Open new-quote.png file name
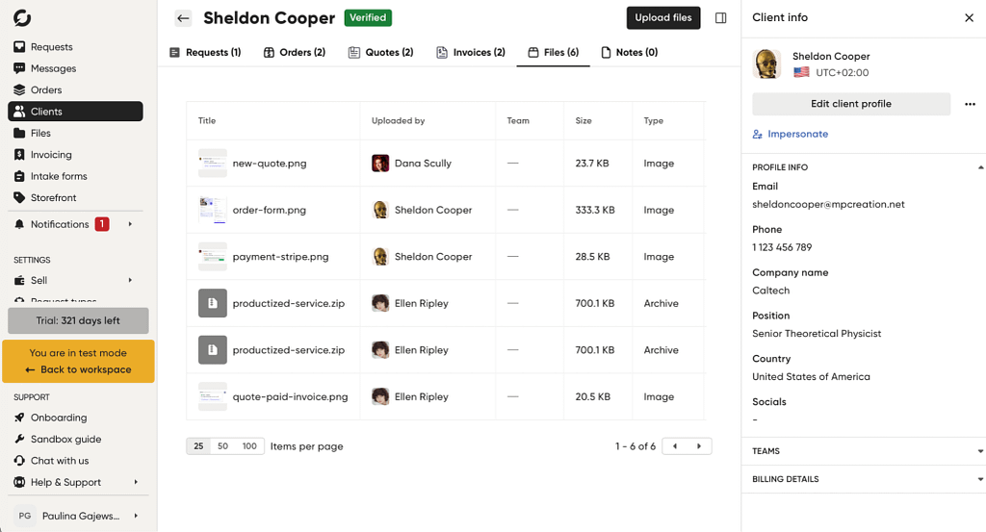 pos(270,164)
